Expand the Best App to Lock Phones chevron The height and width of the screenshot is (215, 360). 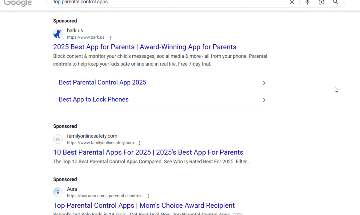pos(264,100)
